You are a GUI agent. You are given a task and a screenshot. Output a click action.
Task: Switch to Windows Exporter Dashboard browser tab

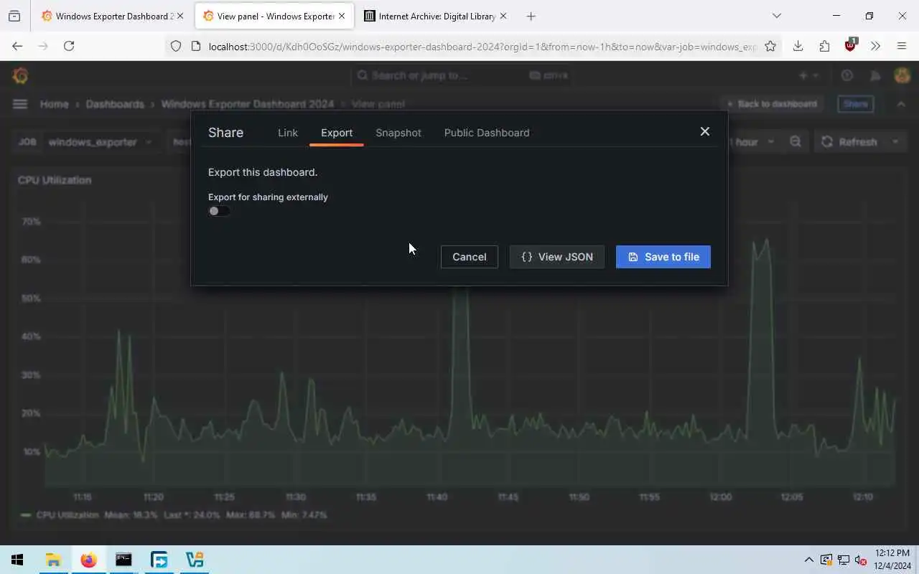coord(108,16)
